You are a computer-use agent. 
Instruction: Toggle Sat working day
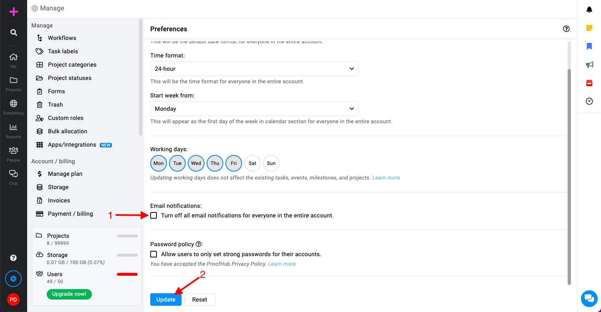pos(253,163)
